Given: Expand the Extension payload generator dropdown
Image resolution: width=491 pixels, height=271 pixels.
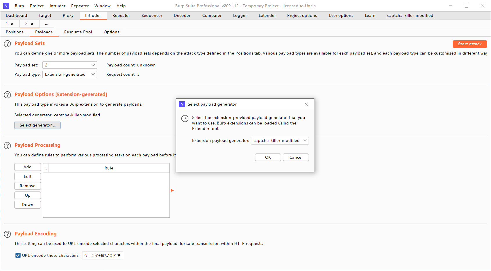Looking at the screenshot, I should pyautogui.click(x=280, y=140).
